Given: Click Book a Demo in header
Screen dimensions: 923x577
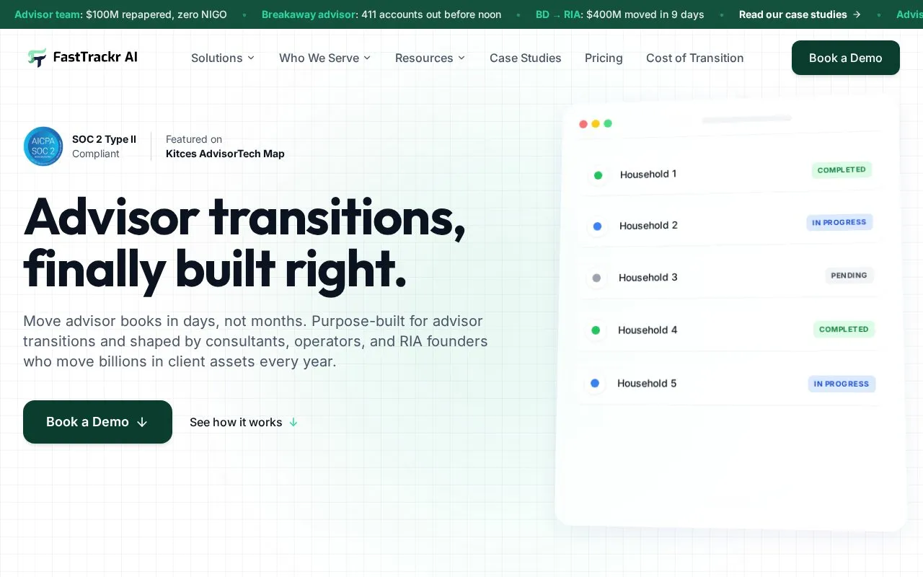Looking at the screenshot, I should tap(846, 58).
